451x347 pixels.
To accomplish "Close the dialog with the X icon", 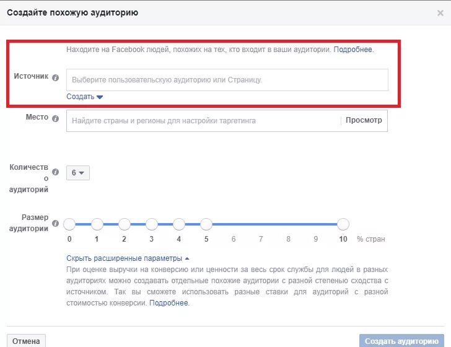I will [440, 12].
